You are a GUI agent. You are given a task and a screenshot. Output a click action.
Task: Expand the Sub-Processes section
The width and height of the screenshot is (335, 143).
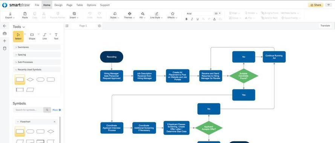[37, 62]
